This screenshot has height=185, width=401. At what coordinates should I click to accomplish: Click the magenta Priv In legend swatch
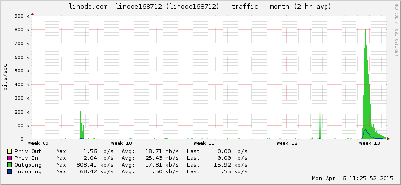point(10,158)
